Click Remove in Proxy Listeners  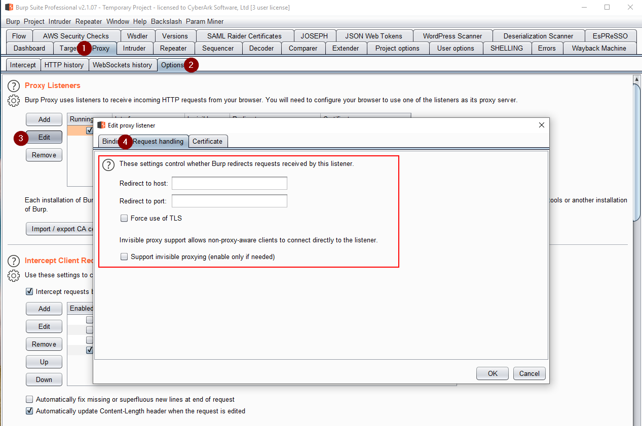(x=44, y=155)
